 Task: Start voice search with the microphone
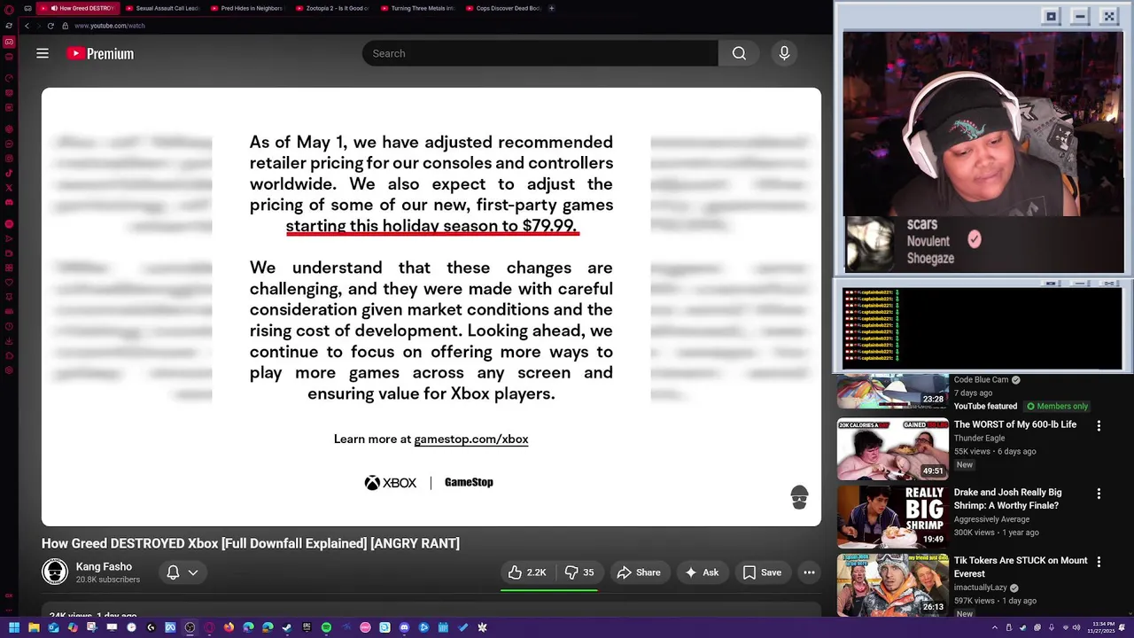pos(784,53)
